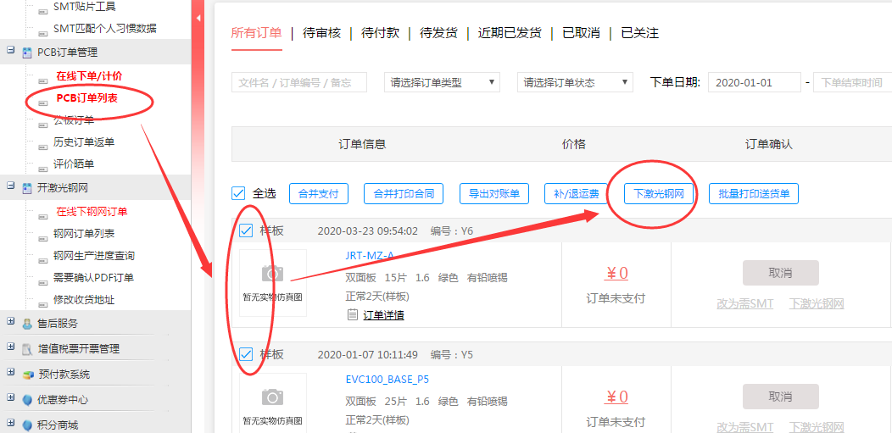Click the 积分商城 sidebar icon
The width and height of the screenshot is (892, 433).
click(x=27, y=425)
